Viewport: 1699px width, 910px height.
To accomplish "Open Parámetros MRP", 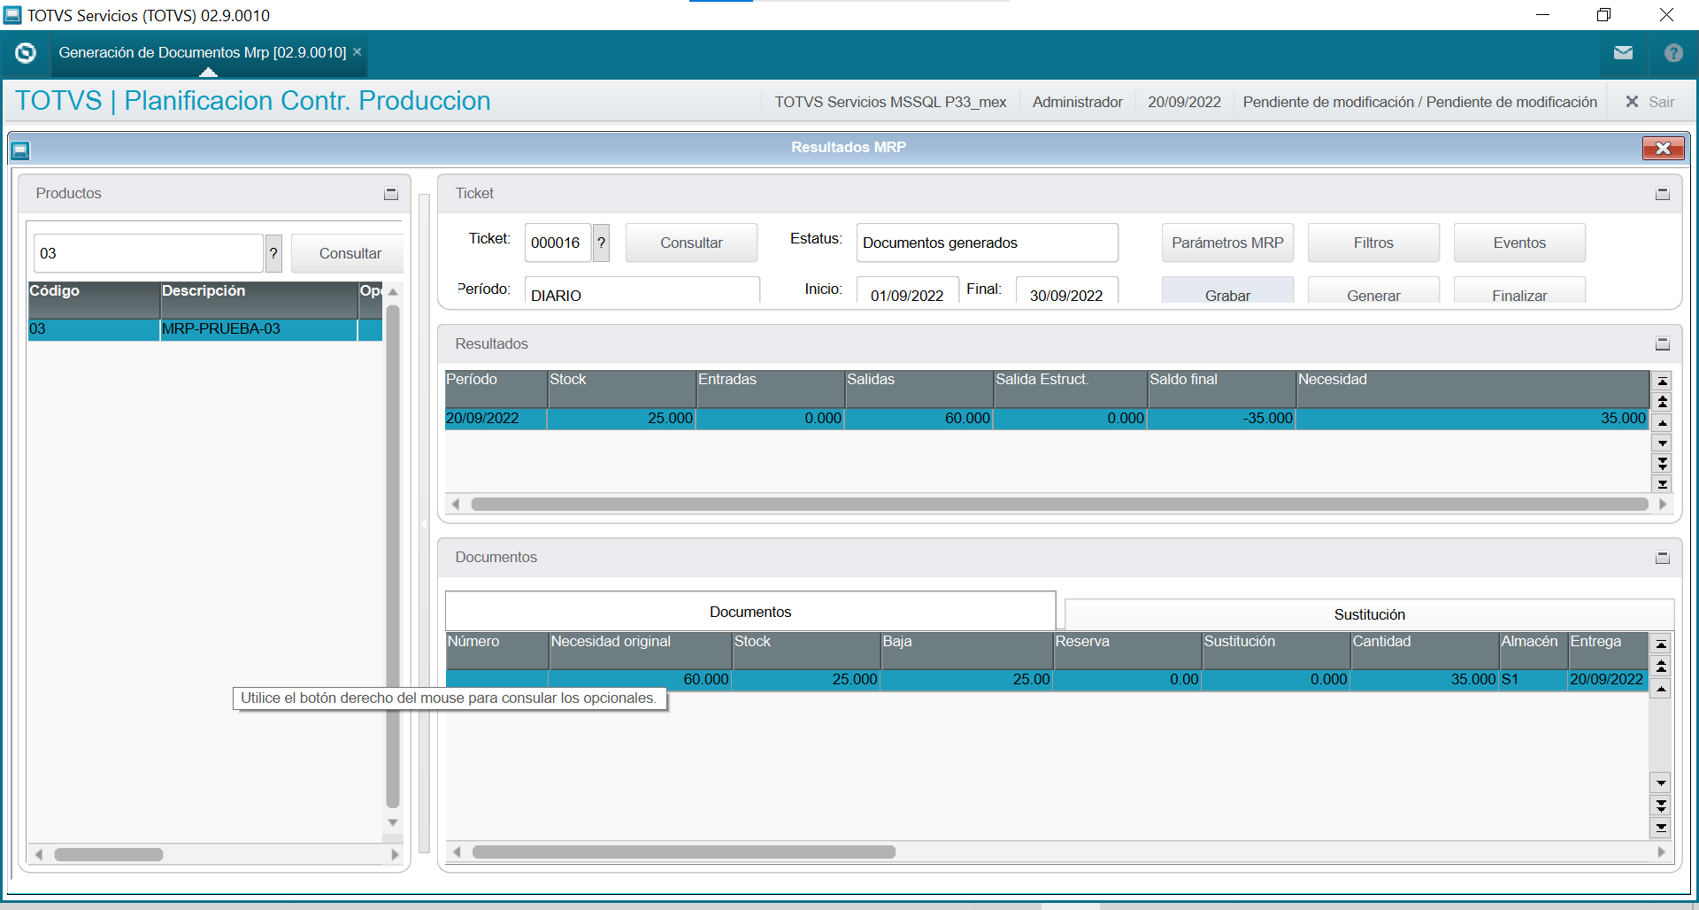I will click(x=1227, y=243).
